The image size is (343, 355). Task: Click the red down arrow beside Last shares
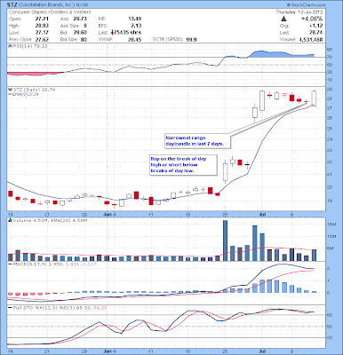click(112, 33)
